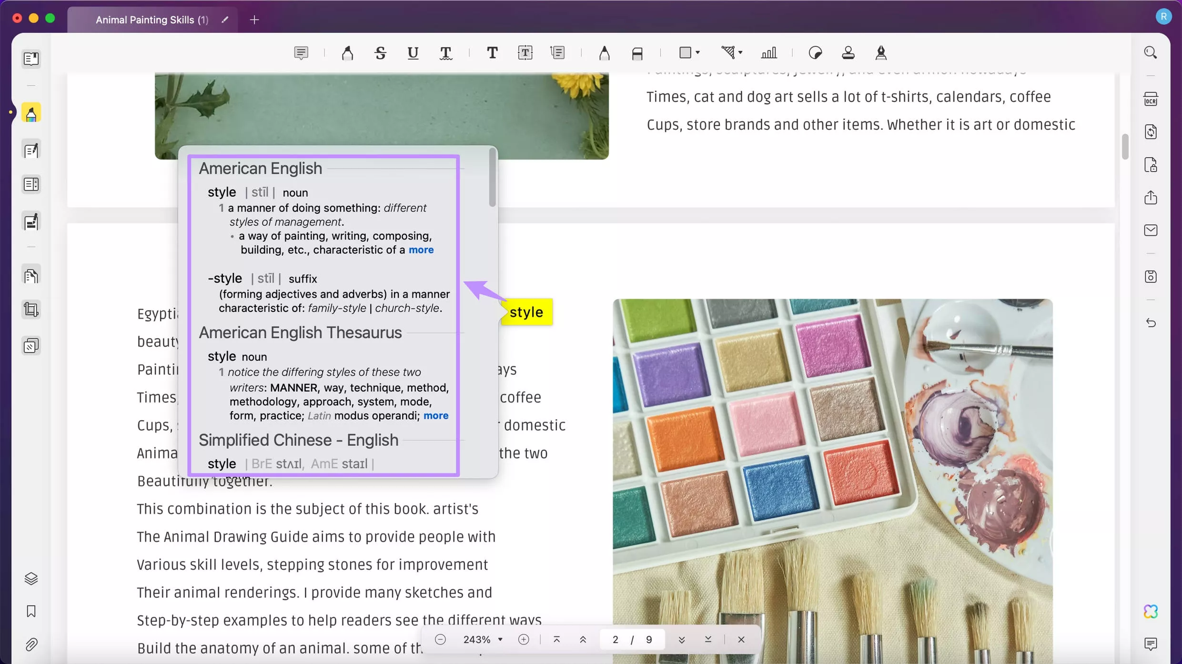Open the Attachments paperclip panel

tap(31, 644)
